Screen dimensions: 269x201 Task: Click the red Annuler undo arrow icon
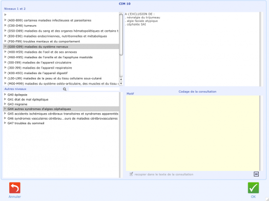[x=15, y=188]
